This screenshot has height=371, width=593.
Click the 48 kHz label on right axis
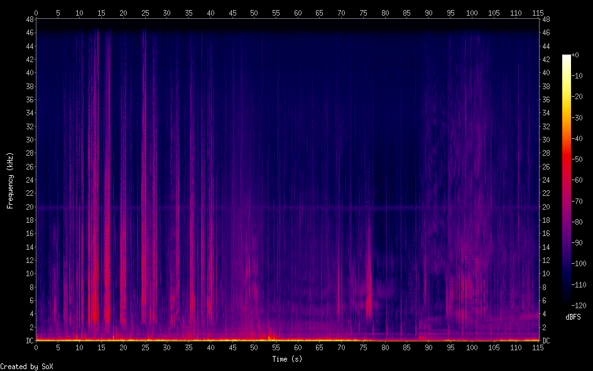546,19
